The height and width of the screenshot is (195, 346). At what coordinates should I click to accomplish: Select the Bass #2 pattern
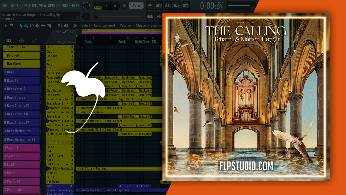click(21, 81)
